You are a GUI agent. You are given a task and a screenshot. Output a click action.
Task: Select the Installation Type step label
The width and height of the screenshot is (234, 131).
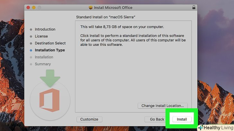[50, 50]
